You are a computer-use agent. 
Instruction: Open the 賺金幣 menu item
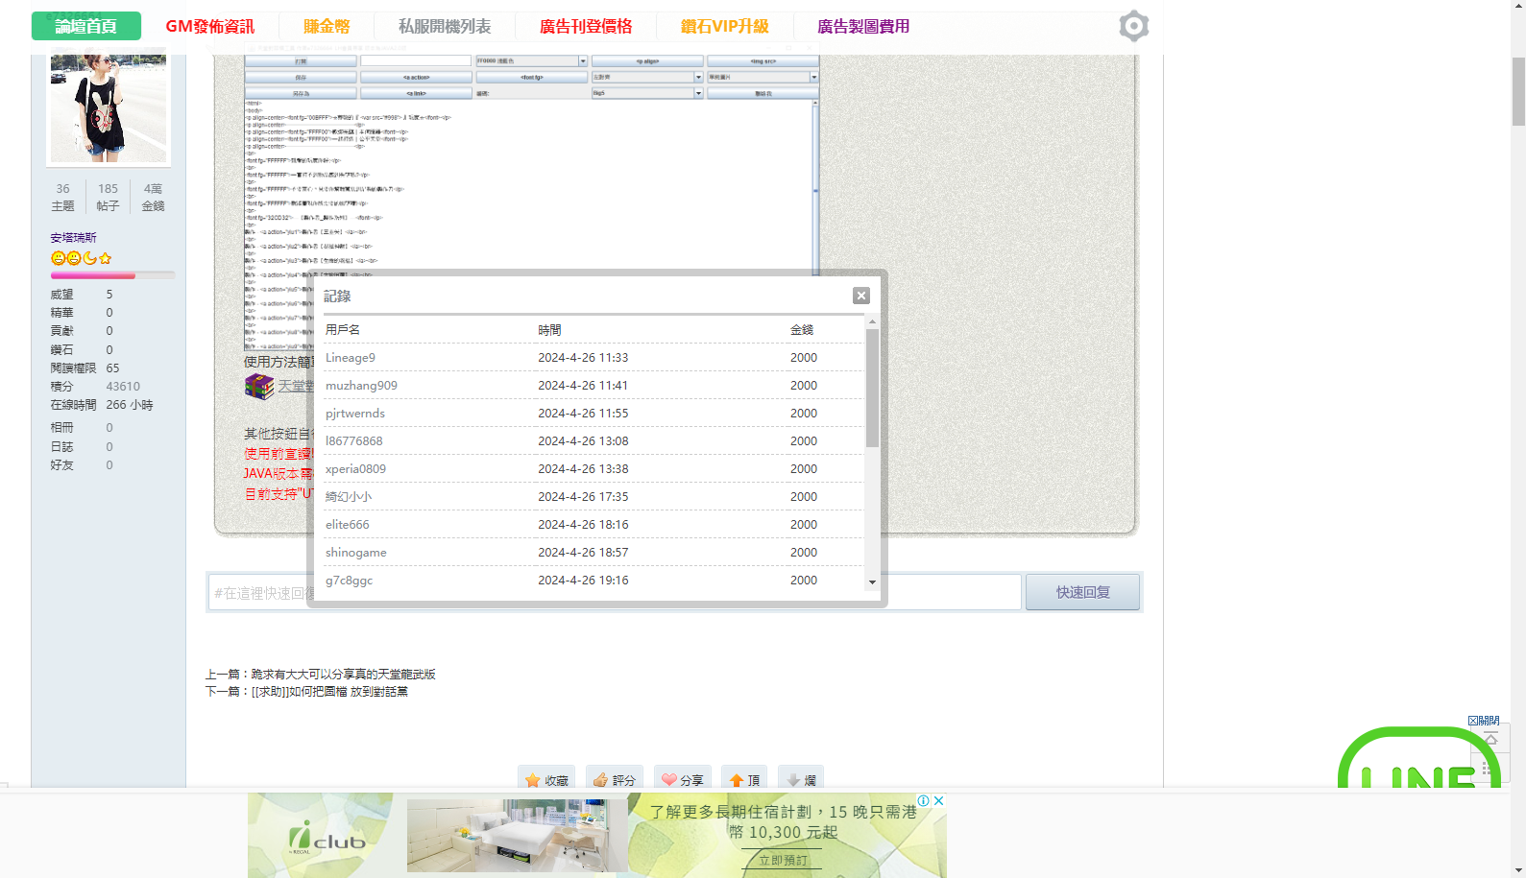(x=327, y=26)
